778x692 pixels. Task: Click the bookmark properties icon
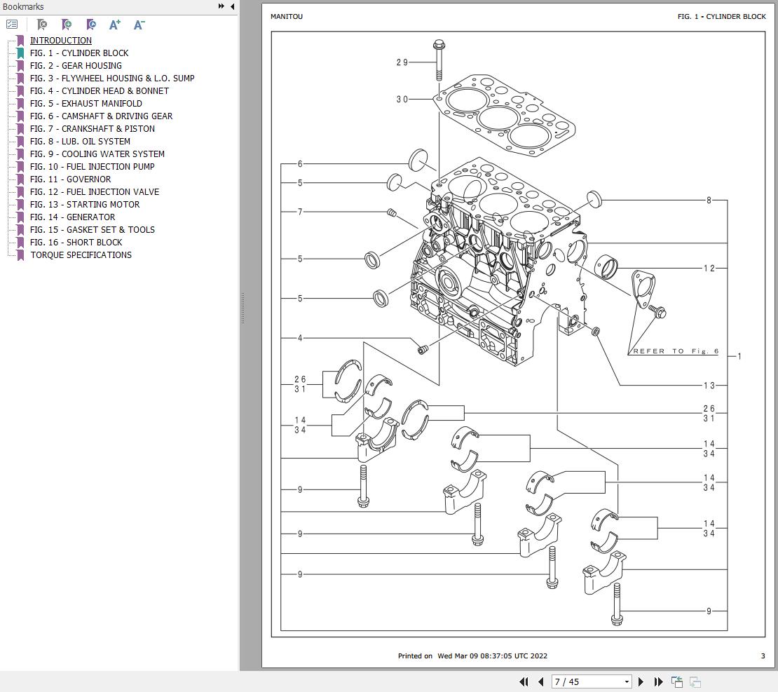coord(91,25)
